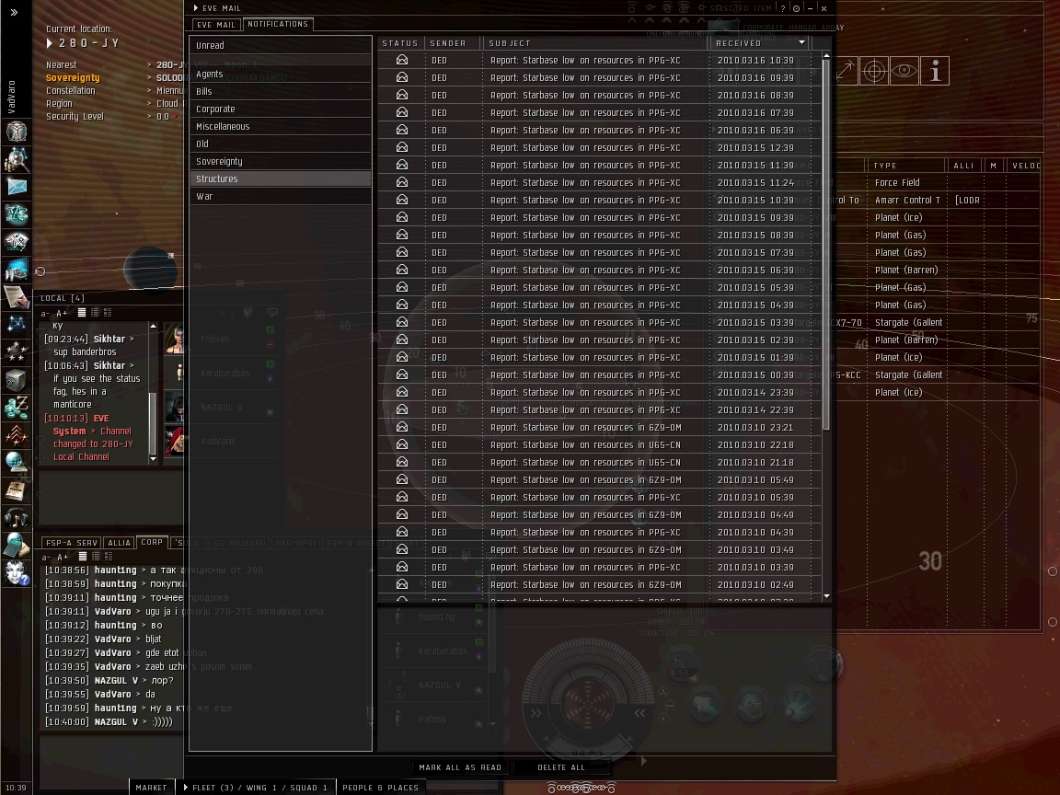Open the Corporation stars sidebar icon
1060x795 pixels.
17,351
